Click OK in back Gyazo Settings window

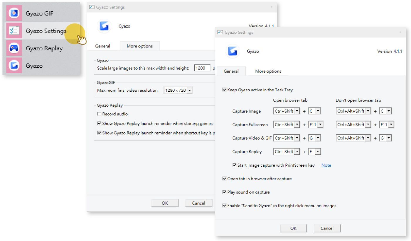(x=165, y=203)
